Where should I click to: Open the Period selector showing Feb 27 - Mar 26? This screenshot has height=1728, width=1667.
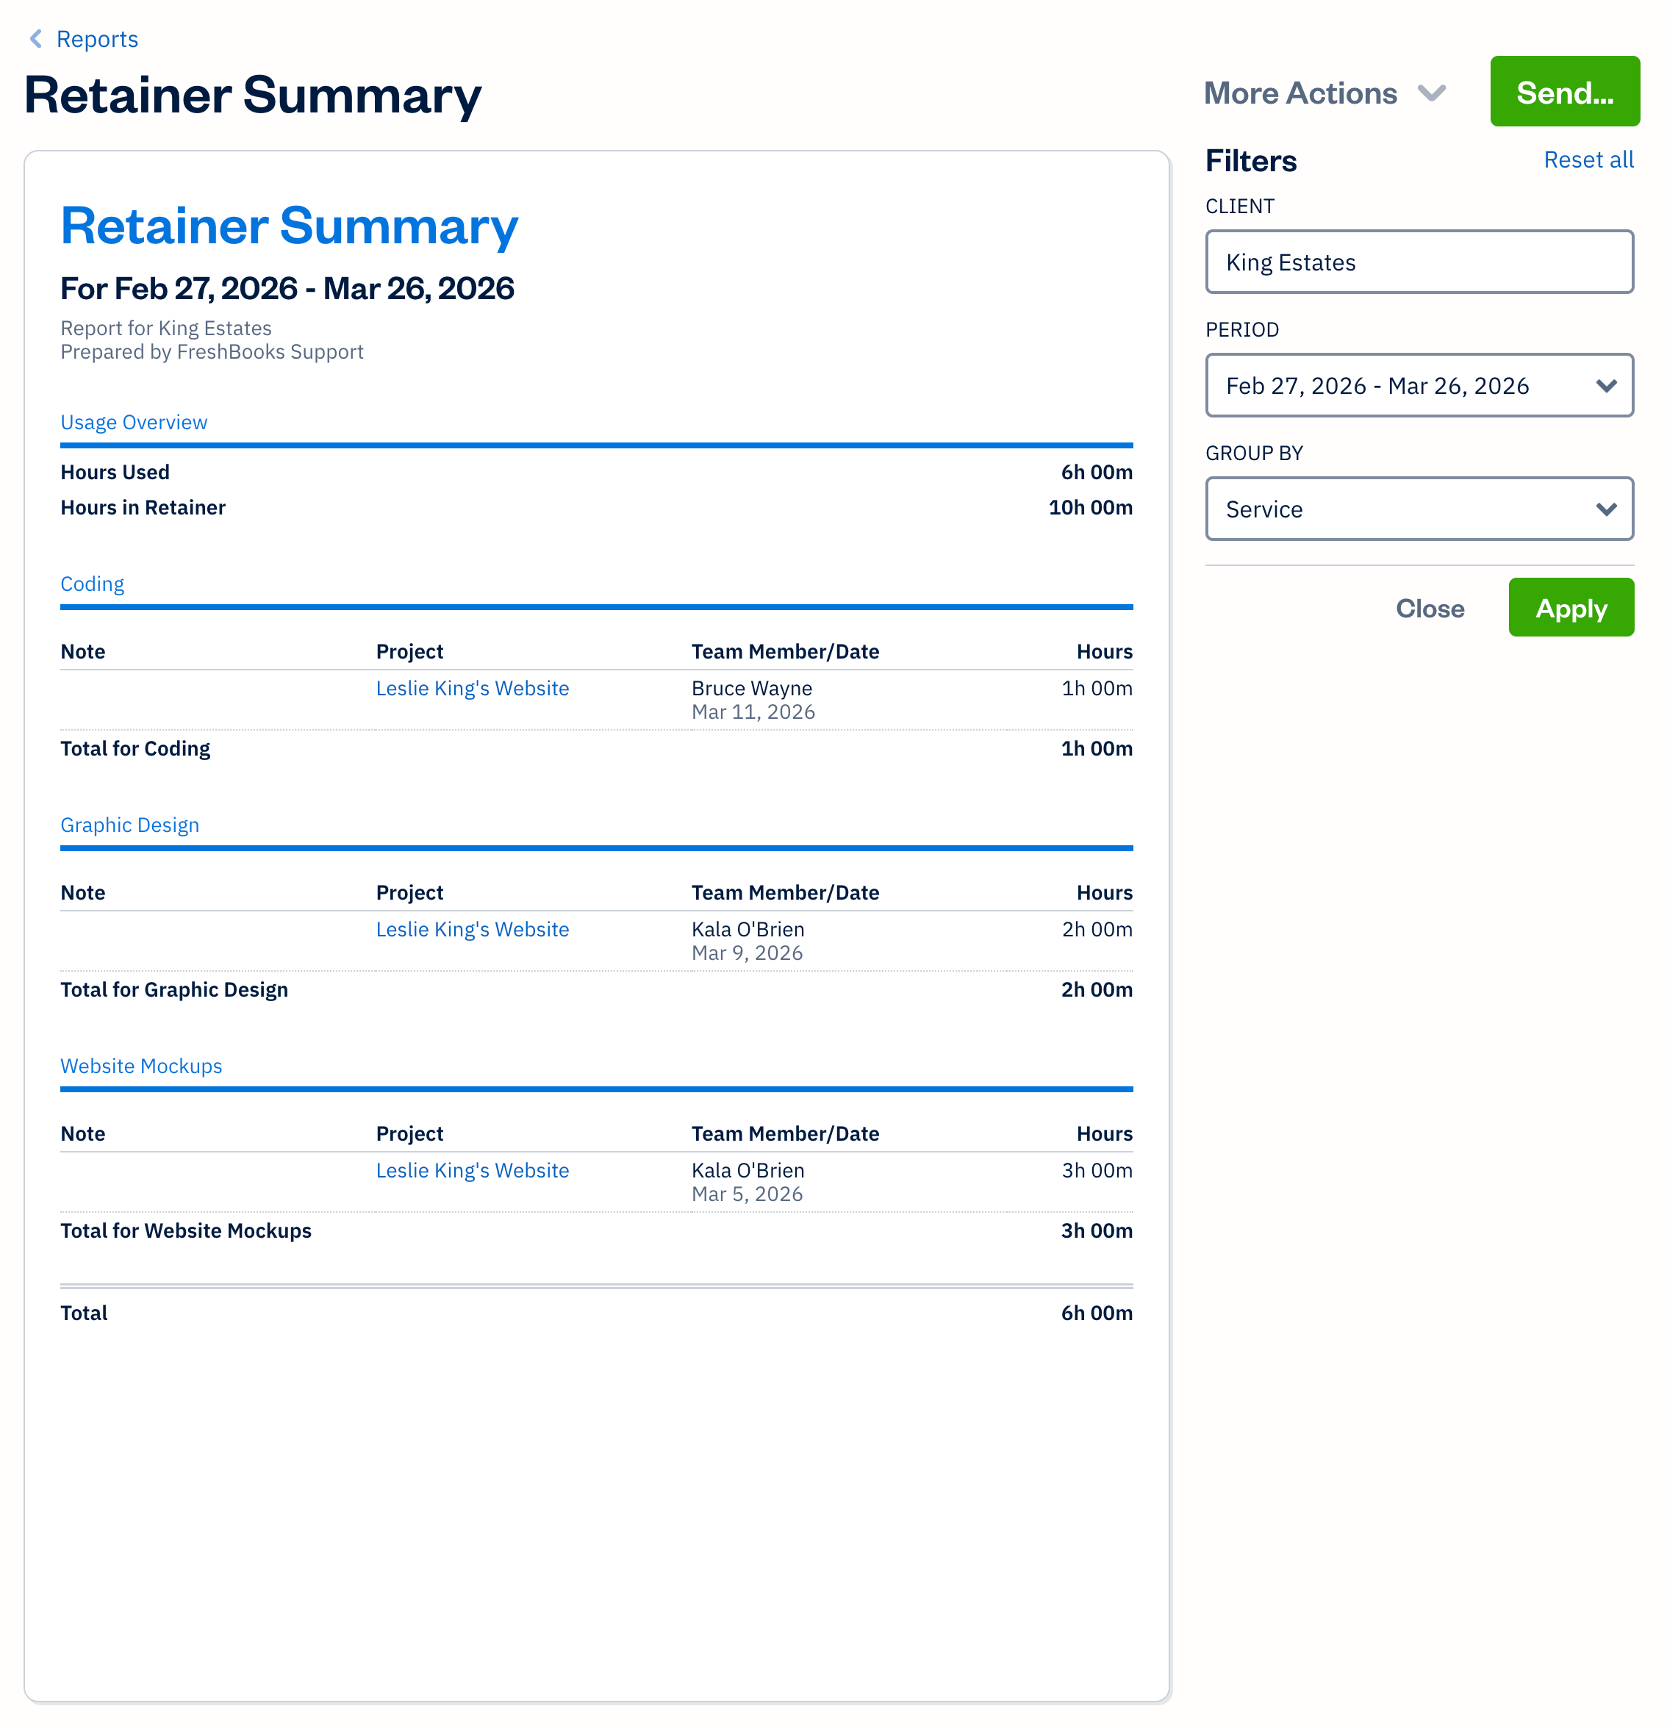click(x=1419, y=385)
